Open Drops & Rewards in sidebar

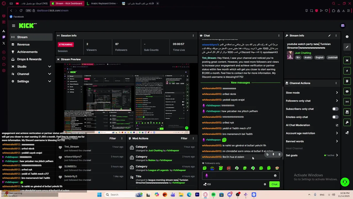31,59
